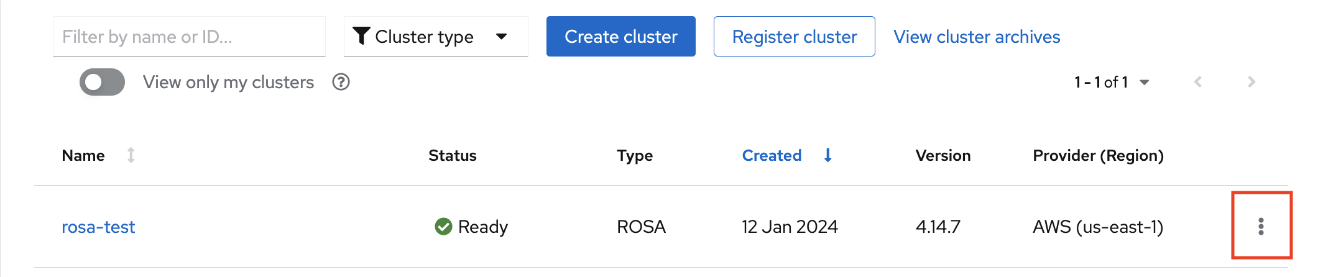
Task: Go to next page with right chevron
Action: pyautogui.click(x=1251, y=82)
